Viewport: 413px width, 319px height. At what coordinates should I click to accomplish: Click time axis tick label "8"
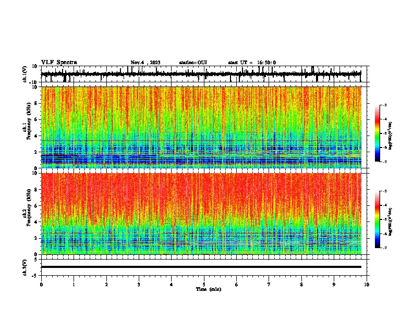pos(301,285)
